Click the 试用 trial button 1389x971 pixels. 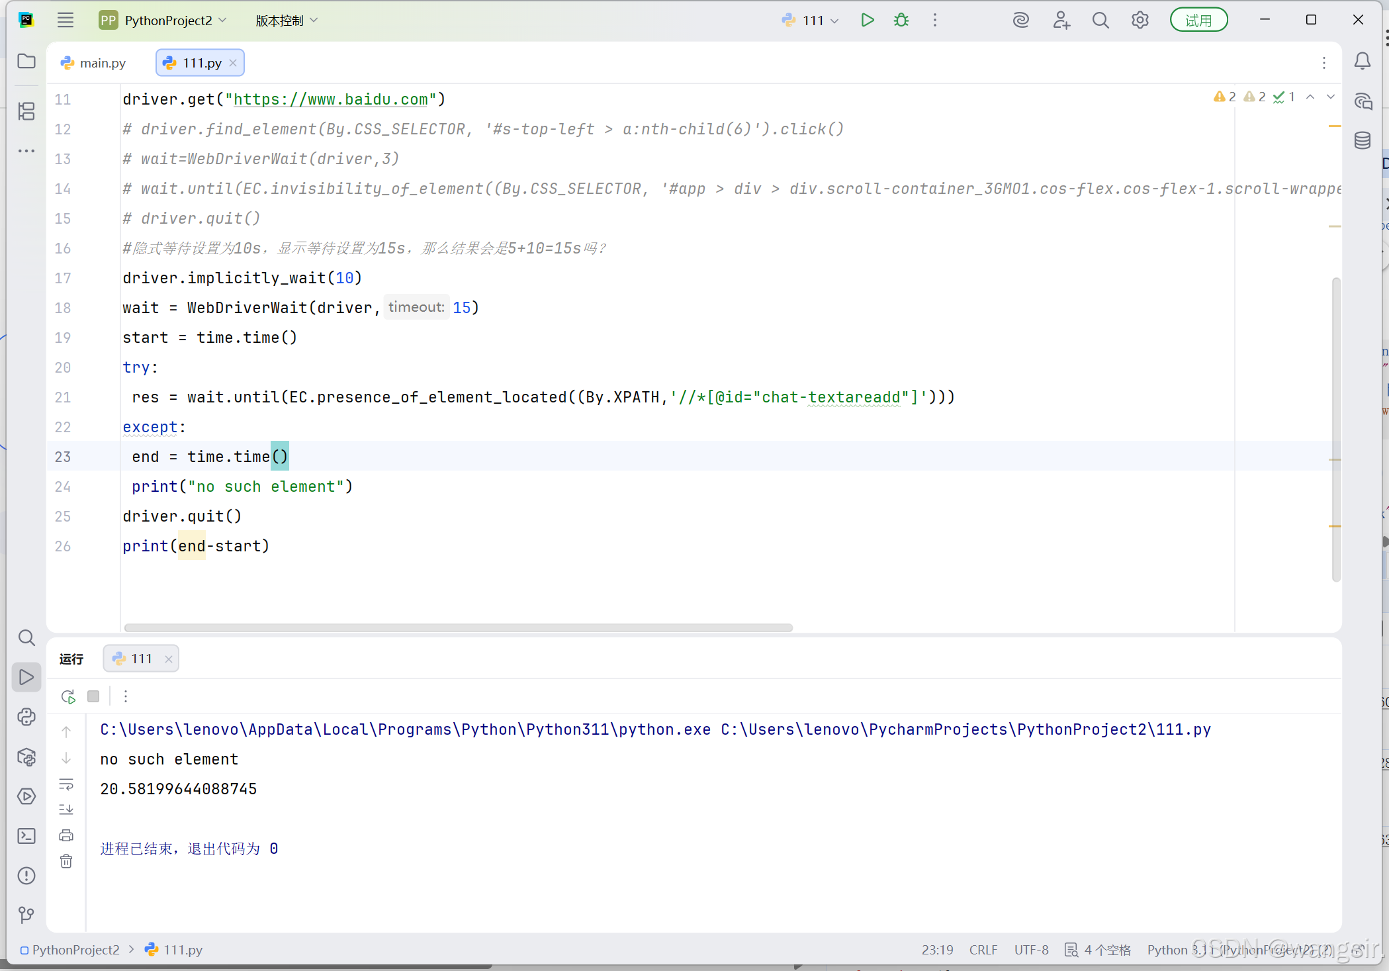1198,21
